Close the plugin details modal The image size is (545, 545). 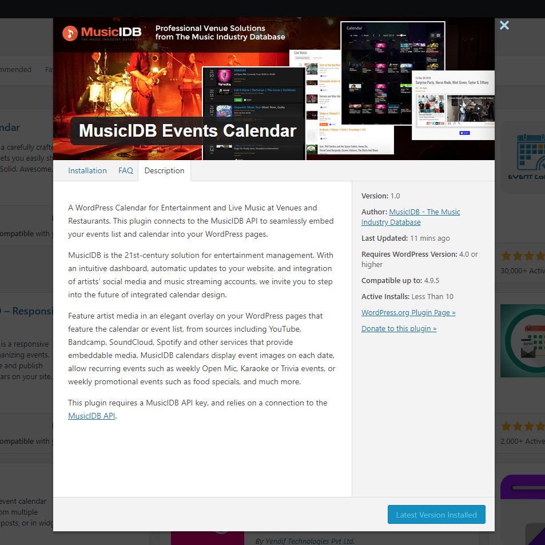click(504, 25)
